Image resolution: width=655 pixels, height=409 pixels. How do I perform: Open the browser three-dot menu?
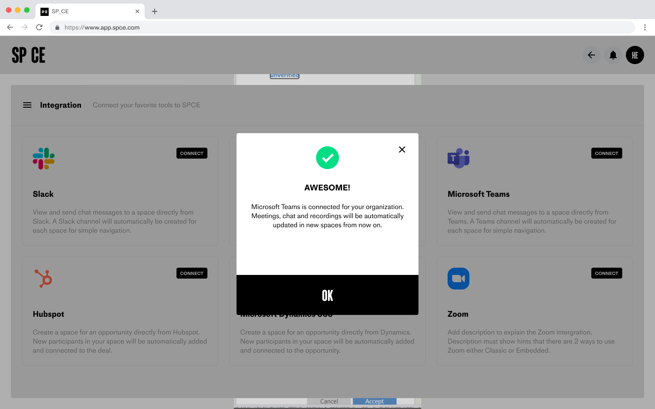pos(645,27)
